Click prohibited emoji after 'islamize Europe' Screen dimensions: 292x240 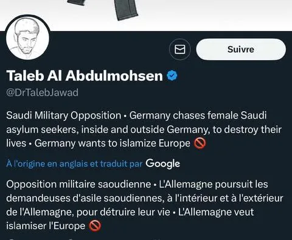click(x=200, y=143)
